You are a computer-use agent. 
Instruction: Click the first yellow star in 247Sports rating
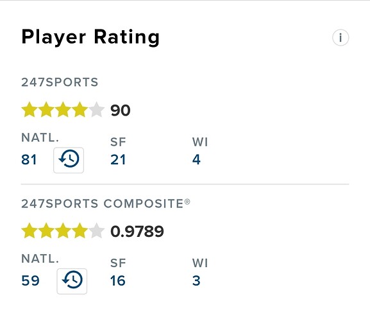click(29, 110)
